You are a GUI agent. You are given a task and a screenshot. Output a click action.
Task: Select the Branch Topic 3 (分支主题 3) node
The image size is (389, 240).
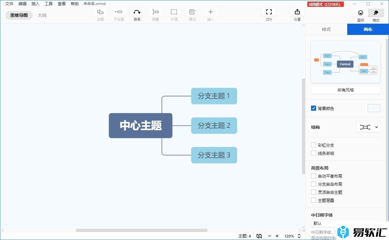214,155
